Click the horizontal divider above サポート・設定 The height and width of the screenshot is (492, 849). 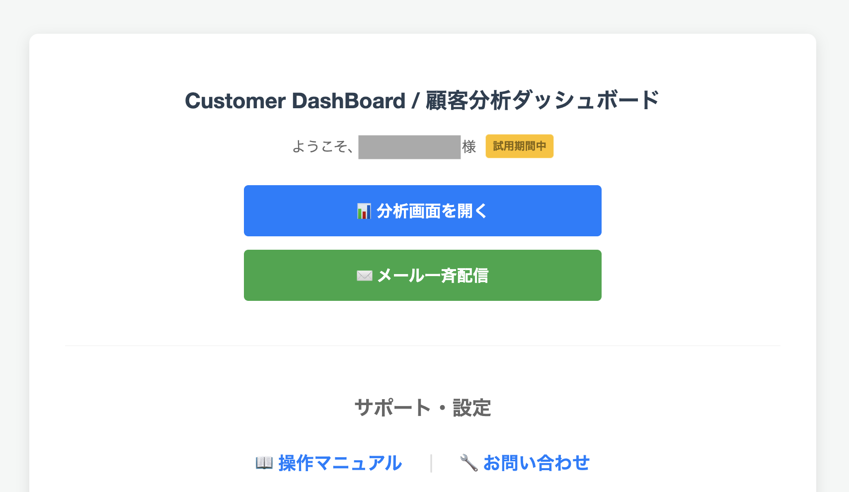(422, 346)
